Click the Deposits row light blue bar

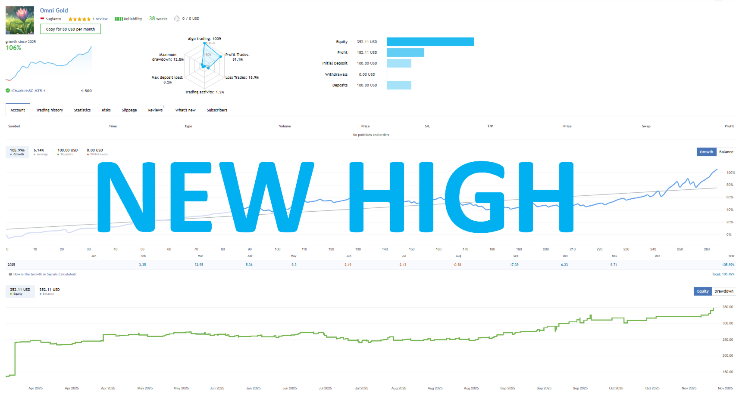pyautogui.click(x=399, y=85)
